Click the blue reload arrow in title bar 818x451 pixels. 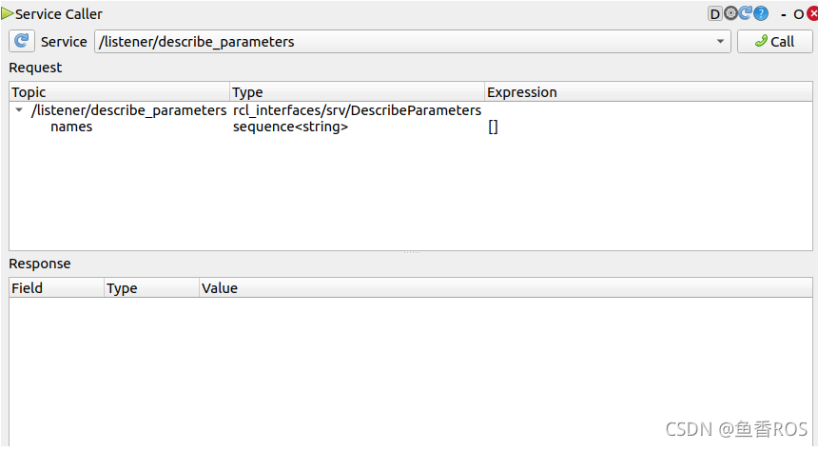[746, 13]
